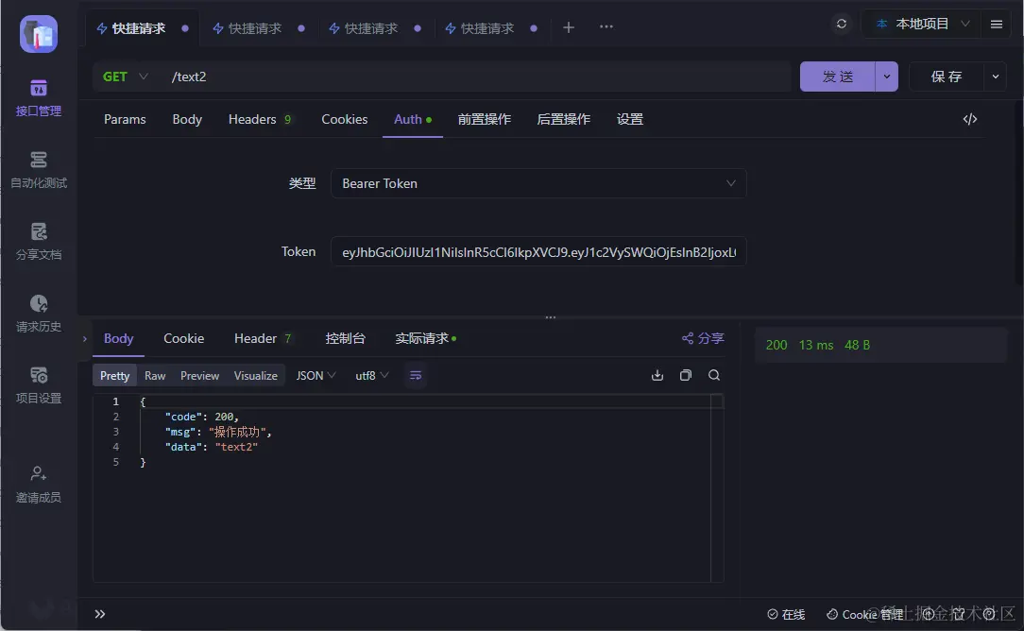Image resolution: width=1024 pixels, height=631 pixels.
Task: Open the Bearer Token type dropdown
Action: [538, 183]
